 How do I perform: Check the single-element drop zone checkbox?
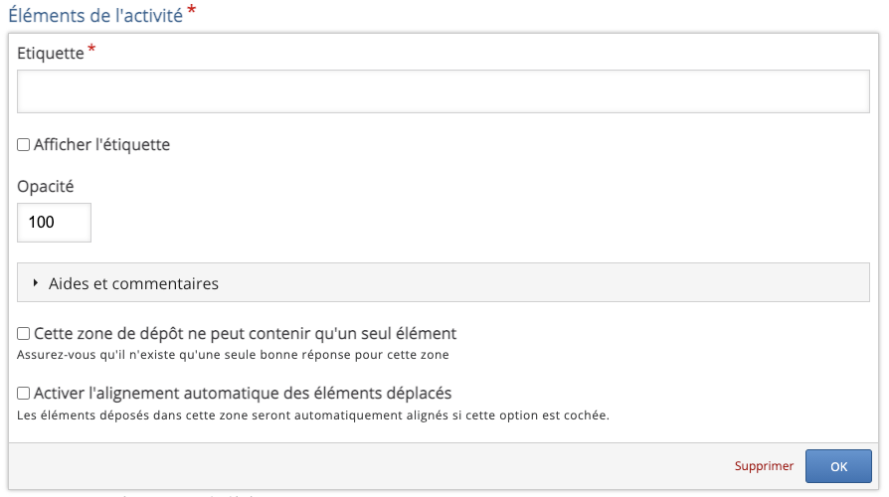point(24,334)
